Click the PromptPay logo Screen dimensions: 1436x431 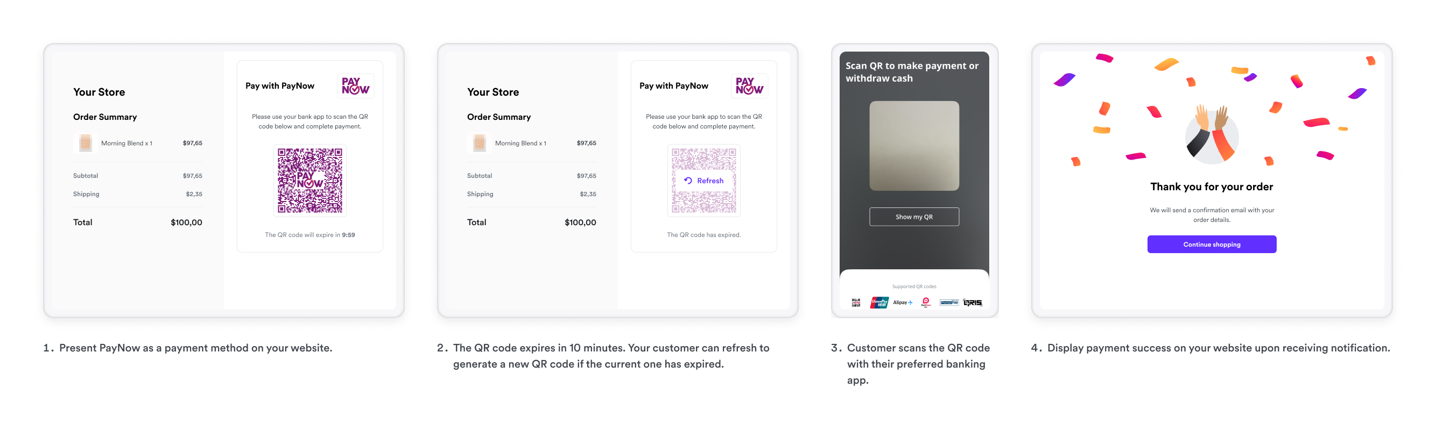(949, 303)
